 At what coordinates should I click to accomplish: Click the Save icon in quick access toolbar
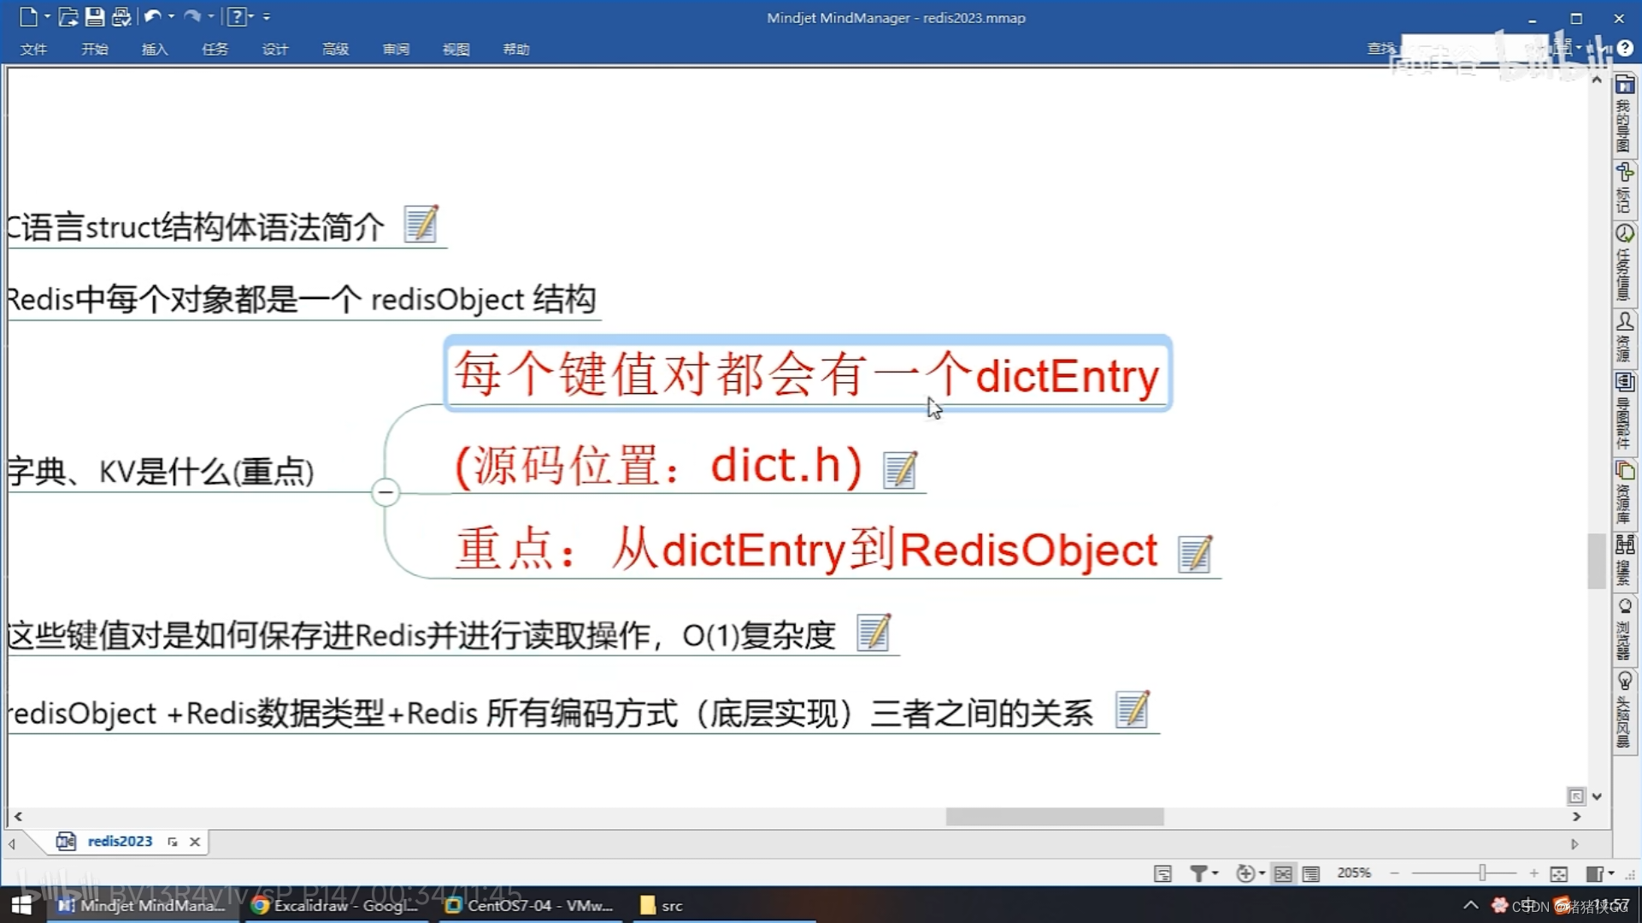[x=95, y=16]
